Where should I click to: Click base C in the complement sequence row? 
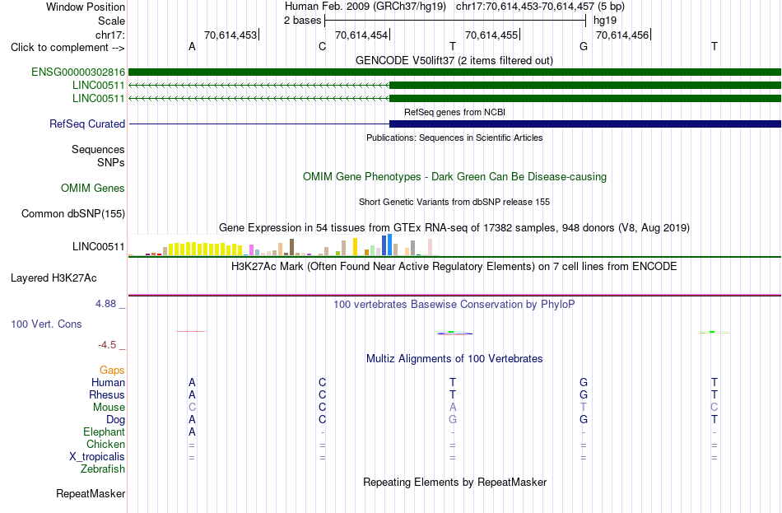tap(322, 46)
